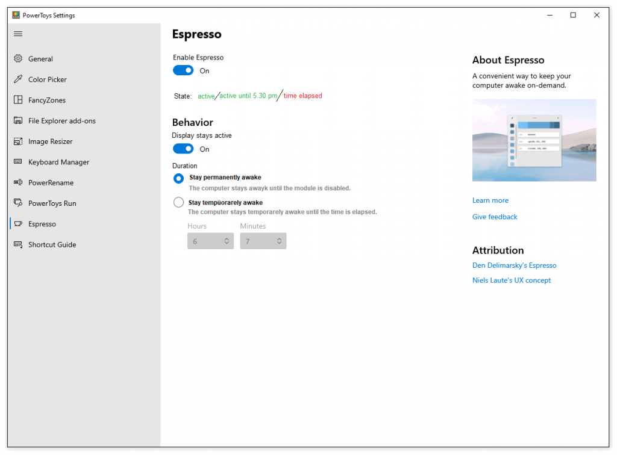Open FancyZones via its grid icon
617x455 pixels.
(18, 100)
